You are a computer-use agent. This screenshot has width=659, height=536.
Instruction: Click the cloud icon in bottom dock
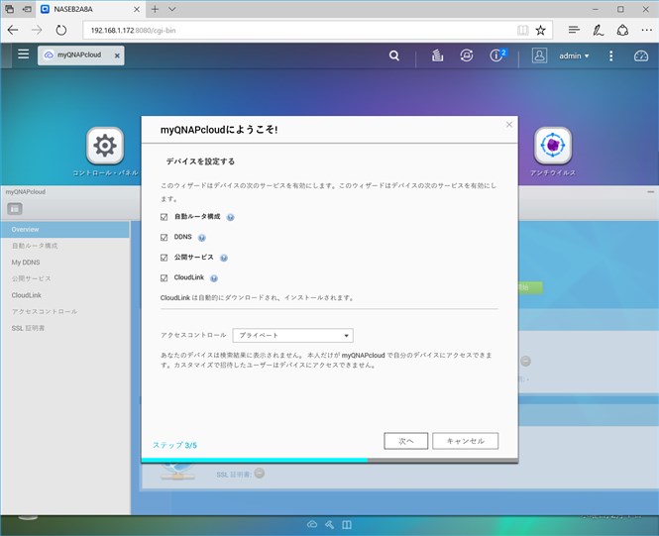point(312,524)
